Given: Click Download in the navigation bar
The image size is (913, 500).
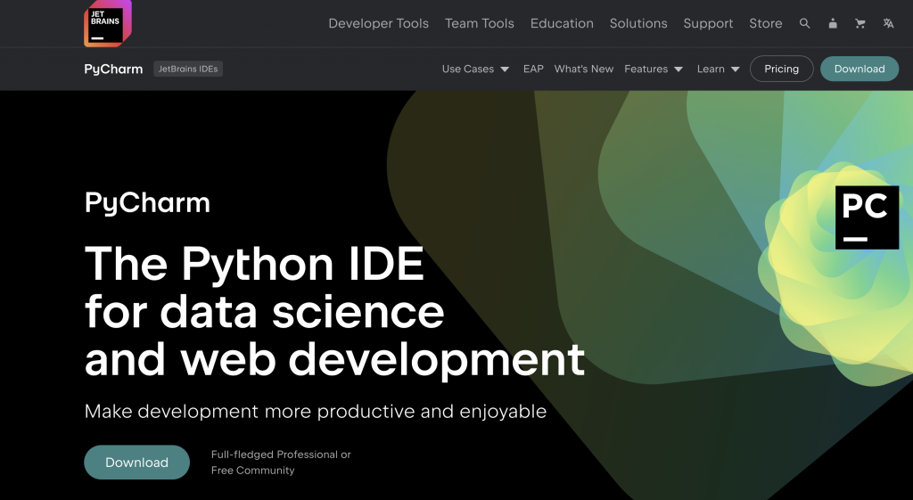Looking at the screenshot, I should [x=860, y=69].
